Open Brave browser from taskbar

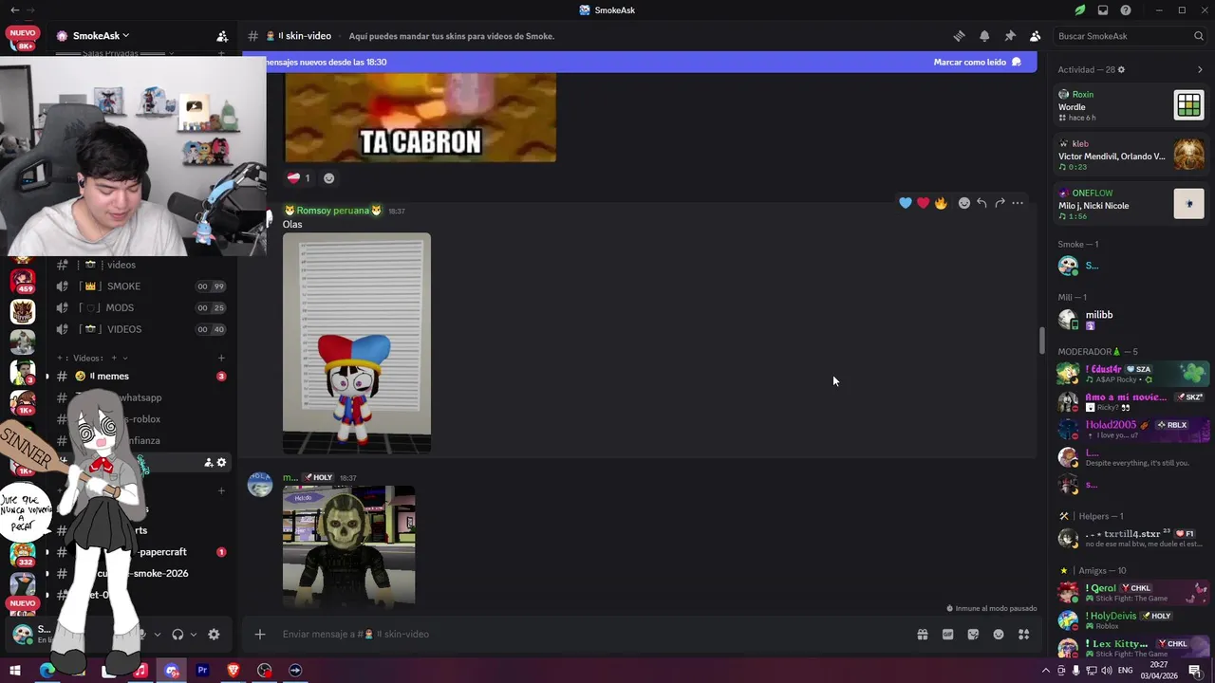[x=234, y=671]
